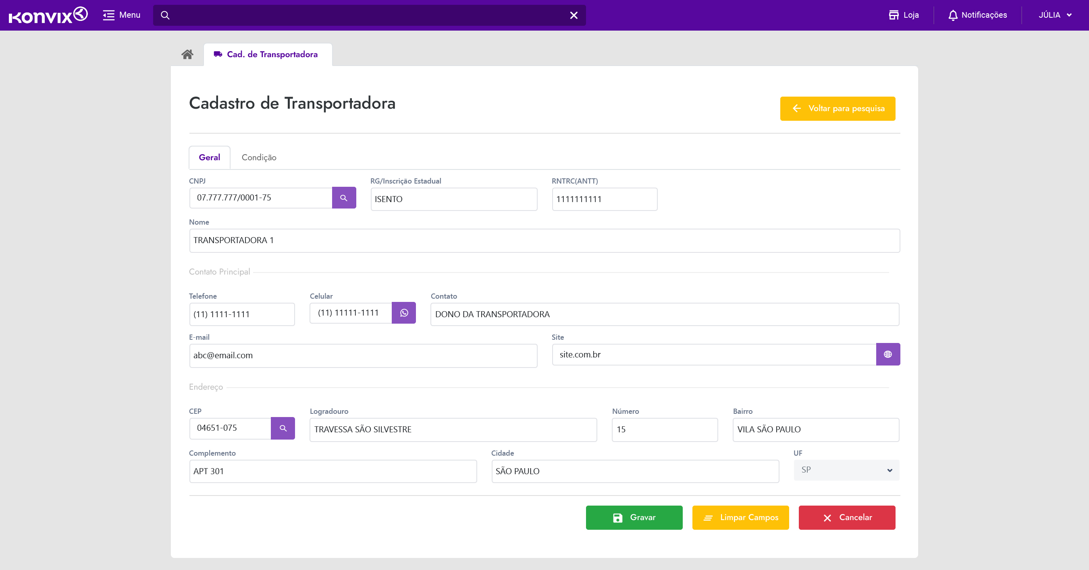Viewport: 1089px width, 570px height.
Task: Switch to the Condição tab
Action: pyautogui.click(x=259, y=157)
